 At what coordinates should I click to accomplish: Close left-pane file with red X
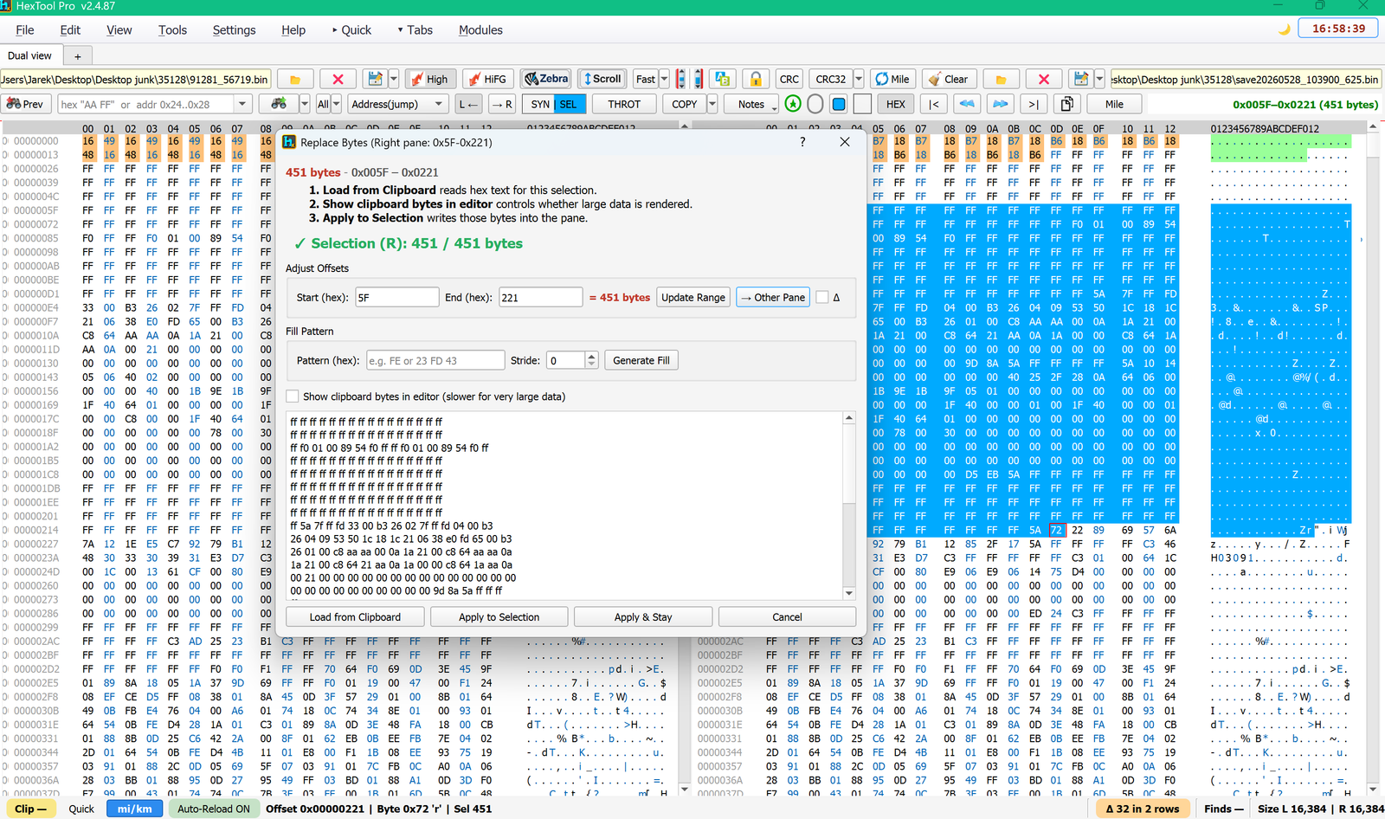pyautogui.click(x=338, y=79)
